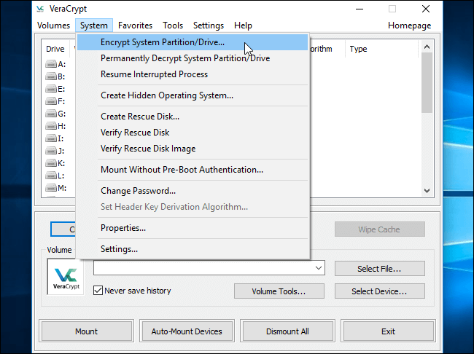The width and height of the screenshot is (474, 354).
Task: Expand the volume path dropdown arrow
Action: tap(319, 268)
